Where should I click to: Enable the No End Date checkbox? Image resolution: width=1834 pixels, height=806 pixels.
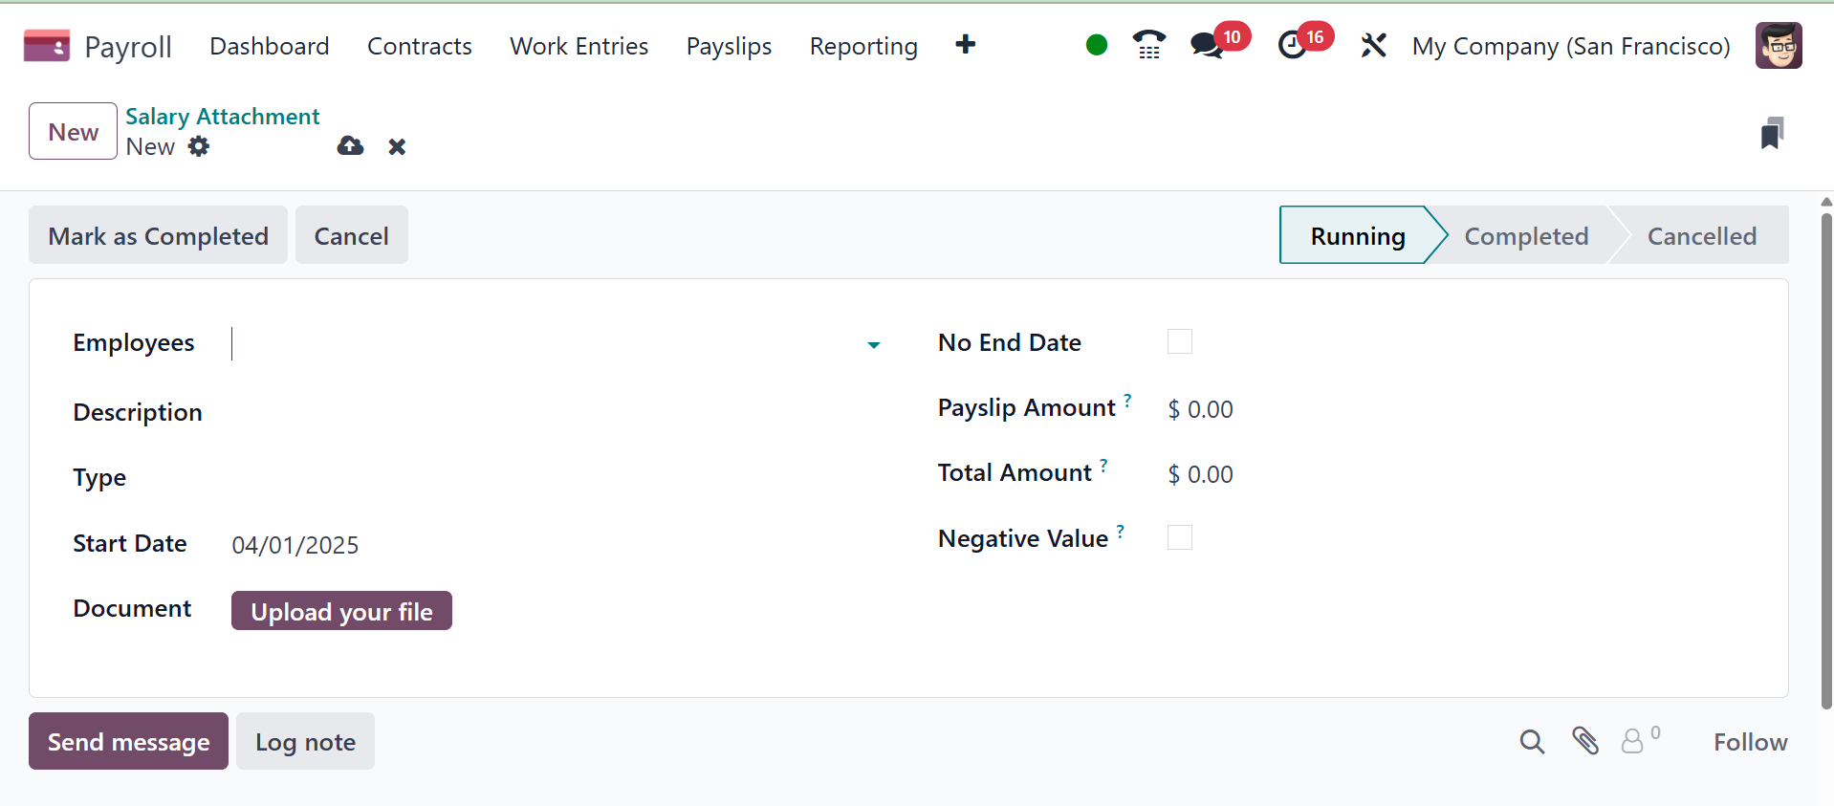[1180, 342]
